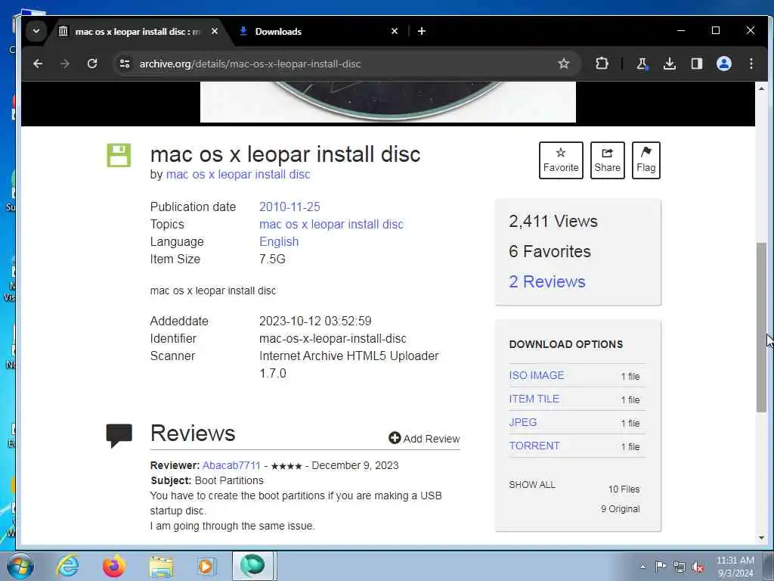This screenshot has height=581, width=774.
Task: Reload the archive.org page
Action: coord(91,64)
